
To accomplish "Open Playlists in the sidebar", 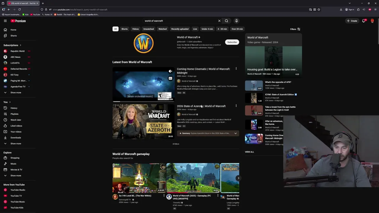I will [14, 114].
